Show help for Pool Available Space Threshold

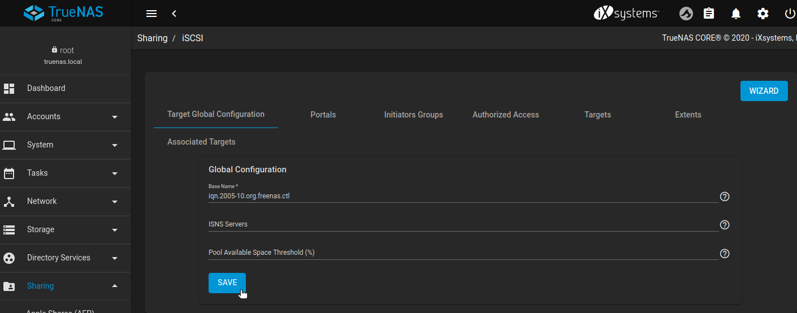click(x=725, y=254)
